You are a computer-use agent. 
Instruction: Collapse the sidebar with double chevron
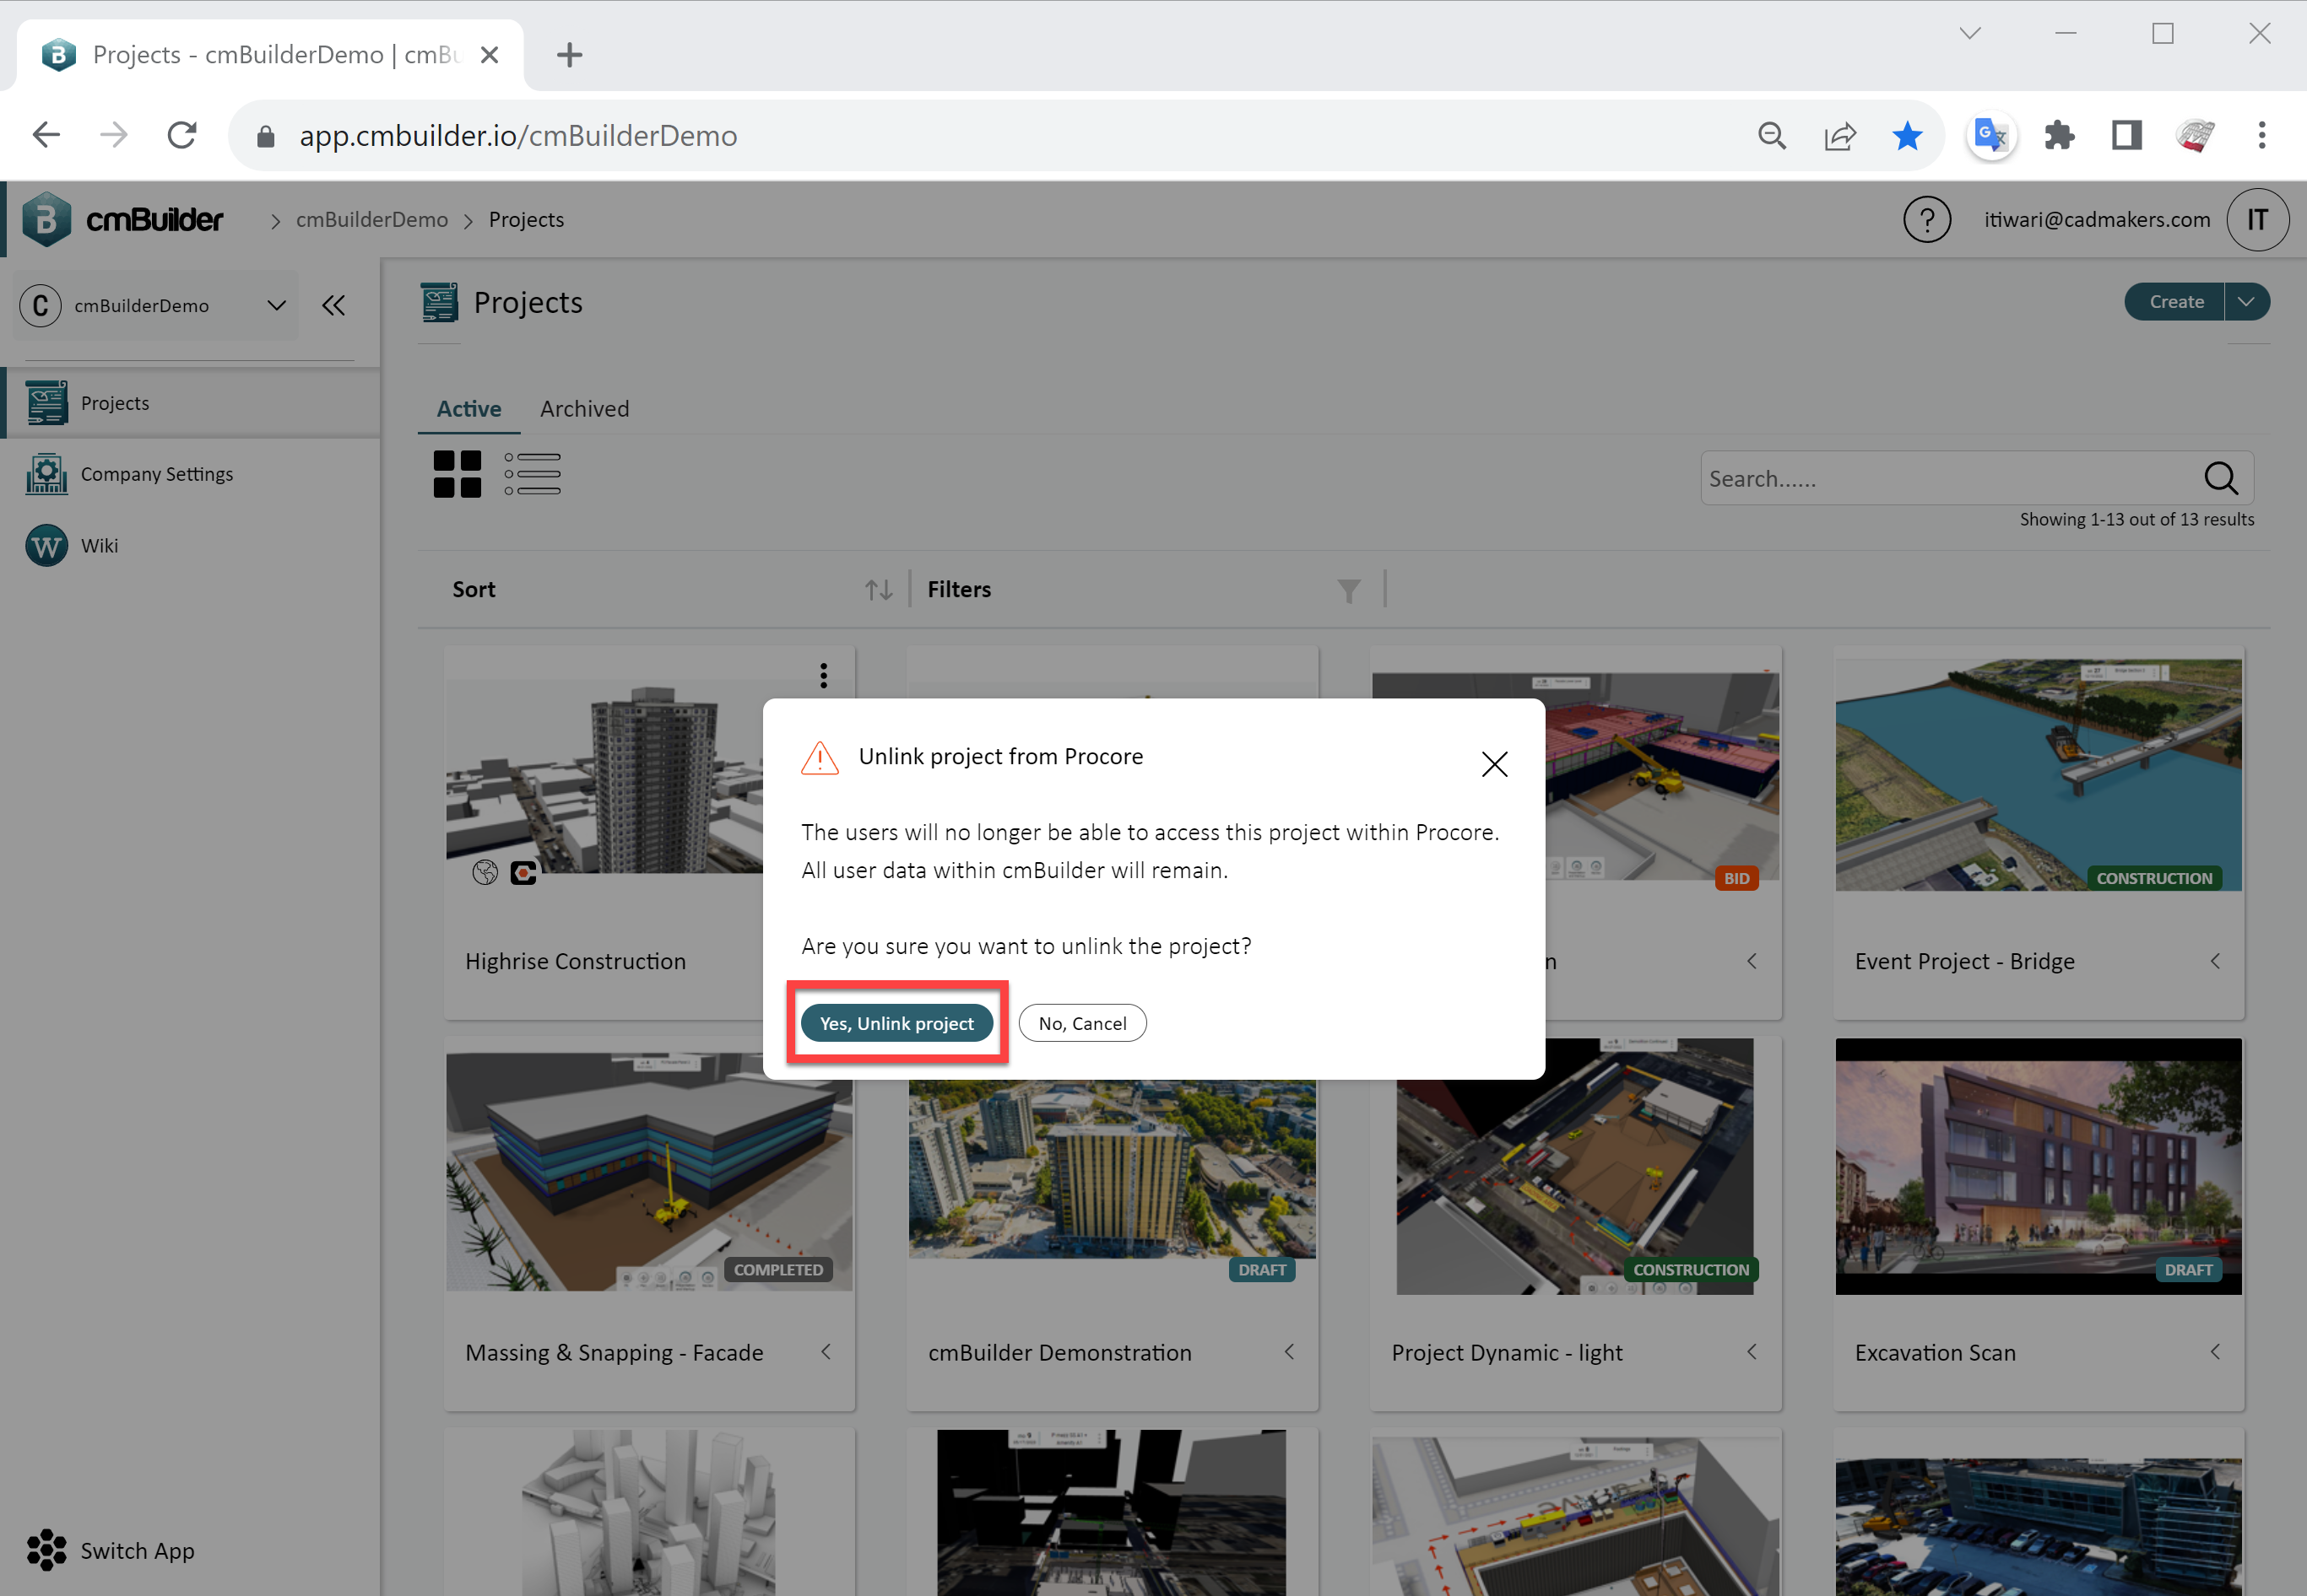pyautogui.click(x=333, y=305)
